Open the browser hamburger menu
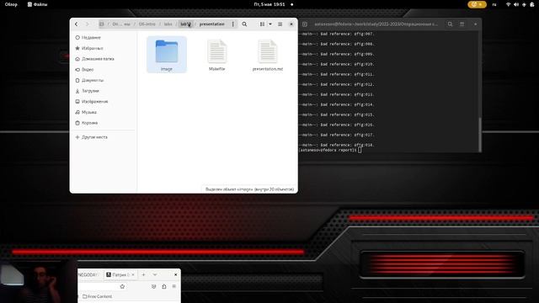Viewport: 539px width, 303px height. tap(174, 286)
